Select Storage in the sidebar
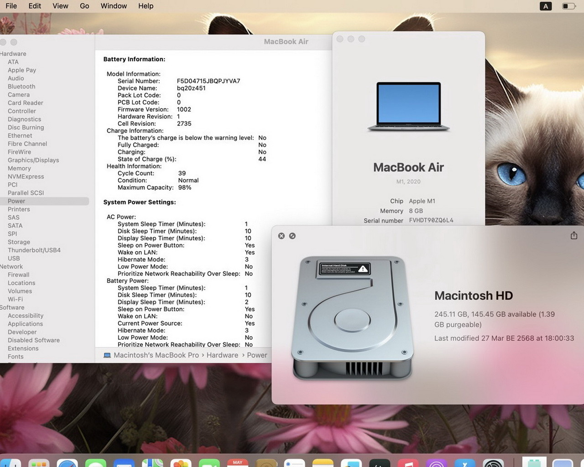584x467 pixels. point(19,242)
